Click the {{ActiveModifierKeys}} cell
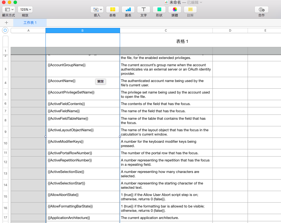 point(83,144)
